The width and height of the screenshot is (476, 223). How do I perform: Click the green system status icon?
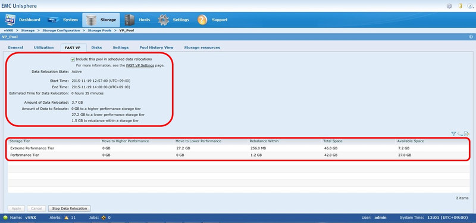pos(5,218)
